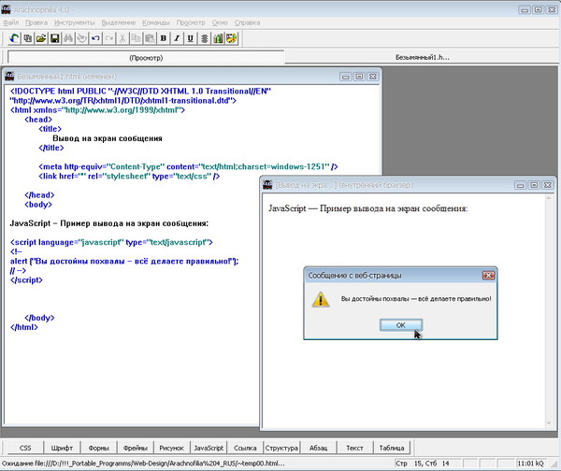Open the Окно menu

[x=220, y=22]
